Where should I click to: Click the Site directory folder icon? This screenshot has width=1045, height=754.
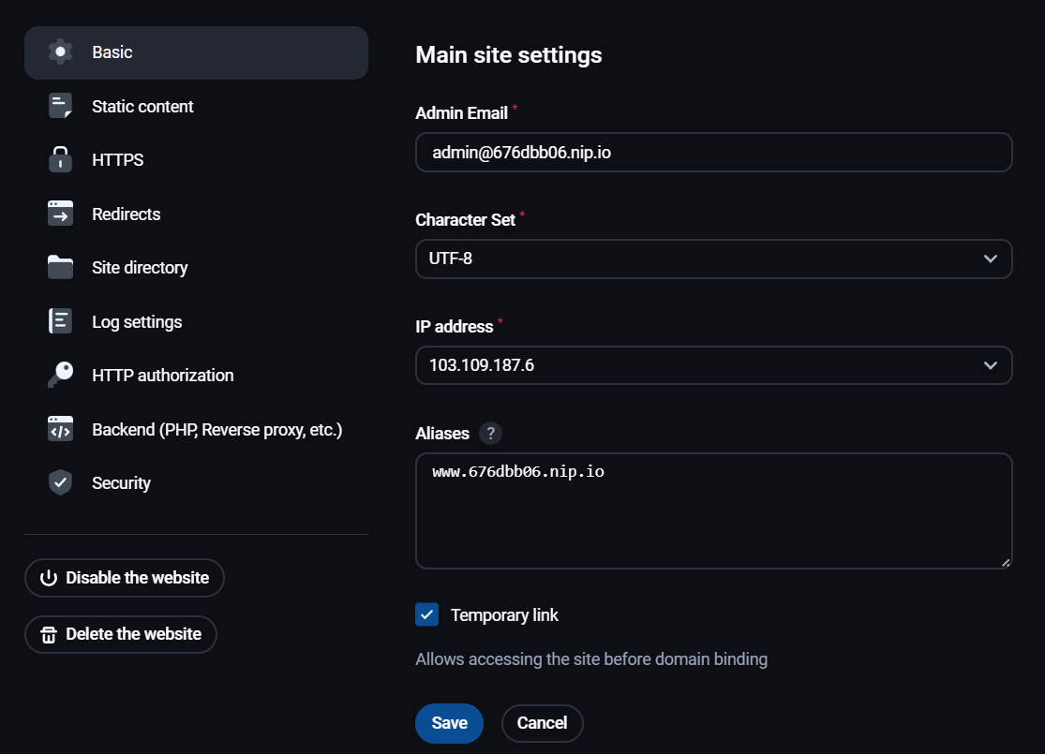point(60,268)
